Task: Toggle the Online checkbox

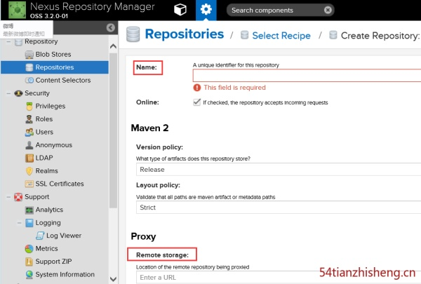Action: (196, 102)
